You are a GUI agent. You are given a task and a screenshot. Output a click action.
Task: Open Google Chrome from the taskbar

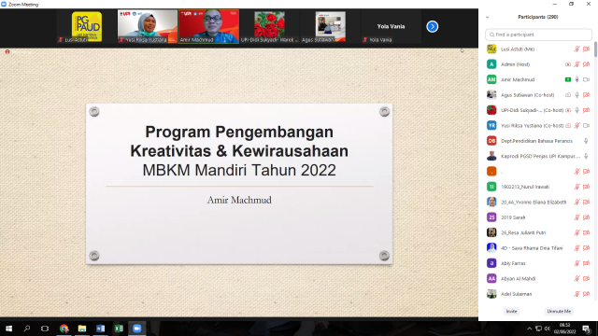(x=64, y=329)
